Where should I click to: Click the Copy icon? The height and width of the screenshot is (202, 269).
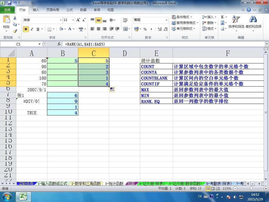(x=15, y=24)
